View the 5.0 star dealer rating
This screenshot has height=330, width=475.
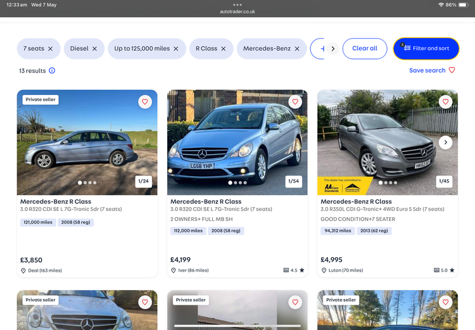point(444,270)
